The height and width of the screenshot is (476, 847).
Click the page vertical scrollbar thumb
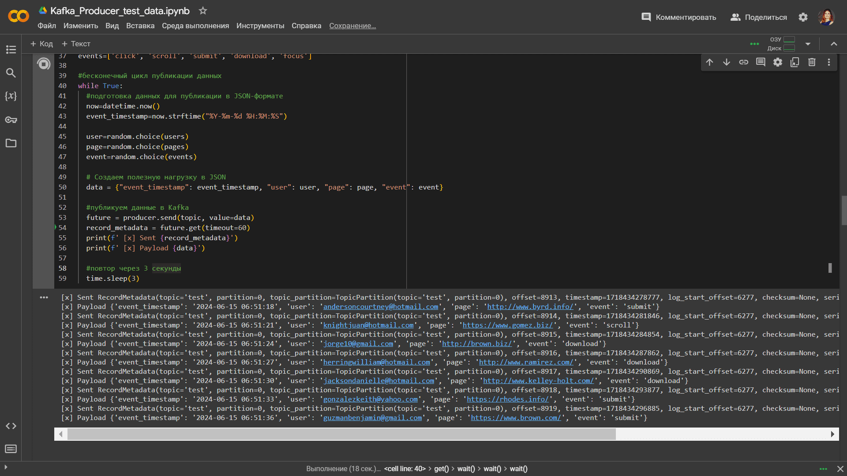pos(844,210)
